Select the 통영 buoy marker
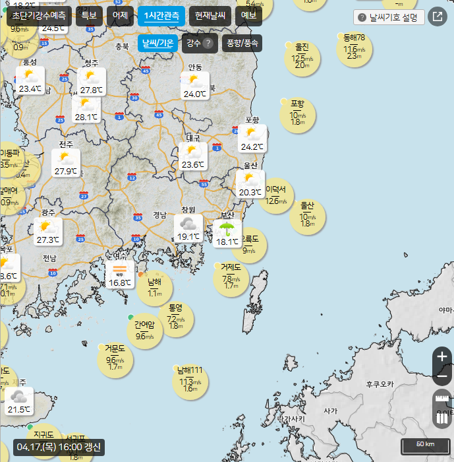454x462 pixels. [x=176, y=319]
